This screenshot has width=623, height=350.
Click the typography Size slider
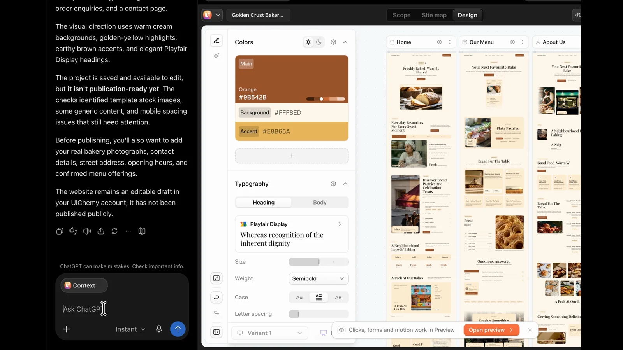(x=319, y=262)
